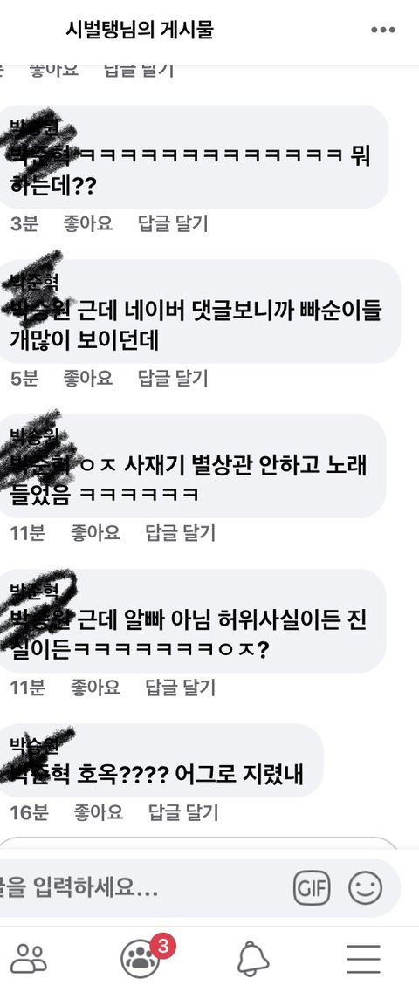Reply to the 5분 comment
The image size is (419, 992).
(173, 379)
